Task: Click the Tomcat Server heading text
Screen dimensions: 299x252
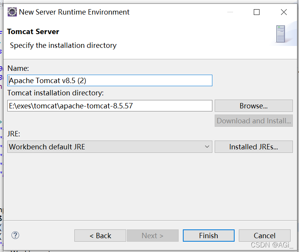Action: coord(33,32)
